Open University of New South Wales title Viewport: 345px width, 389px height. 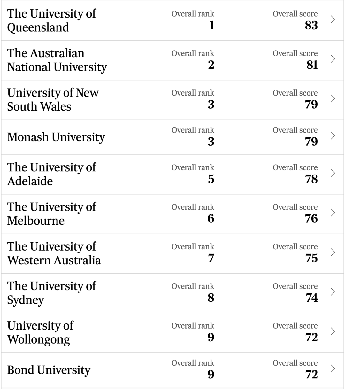click(53, 99)
